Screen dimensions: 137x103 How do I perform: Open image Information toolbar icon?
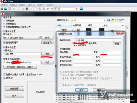coord(36,9)
